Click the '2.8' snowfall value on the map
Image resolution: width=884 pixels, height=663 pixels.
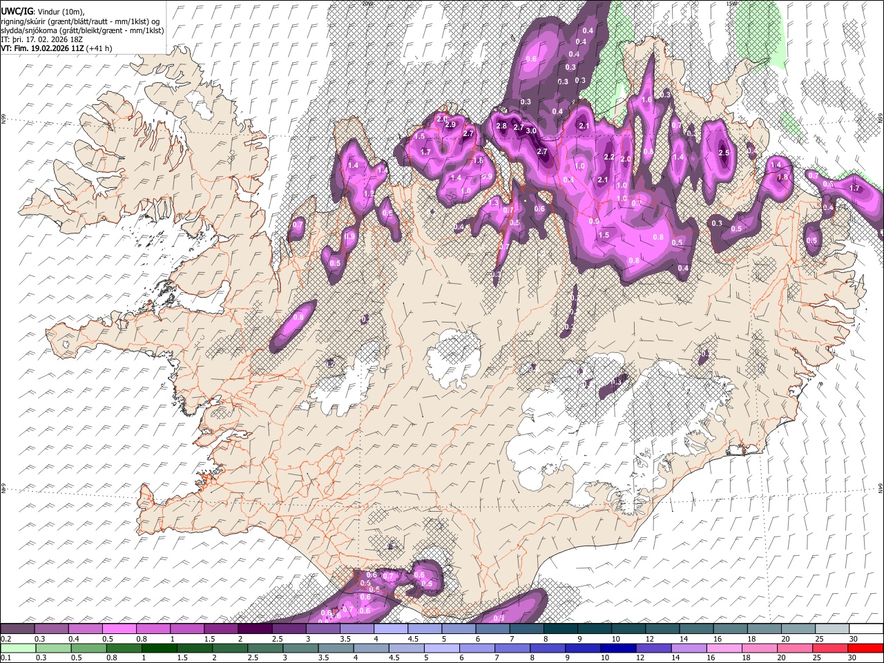501,126
